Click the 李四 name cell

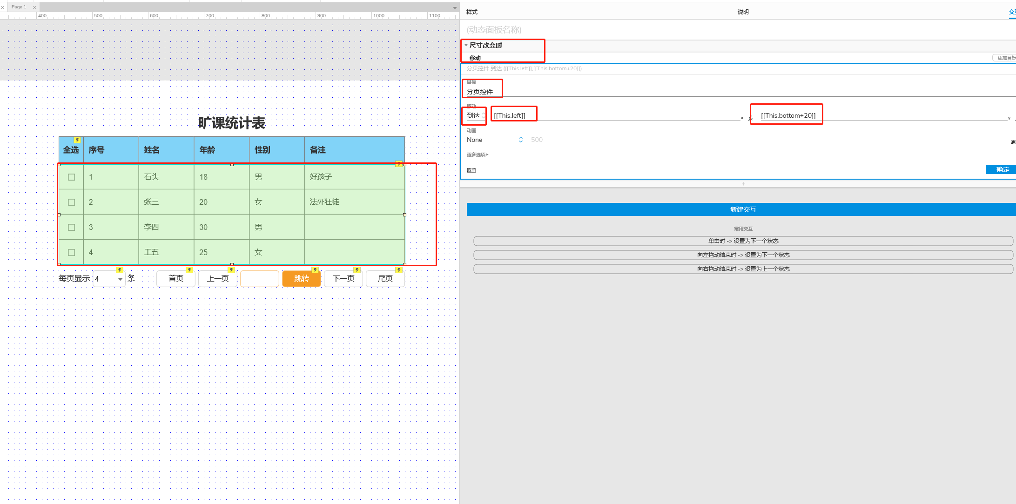(x=166, y=227)
